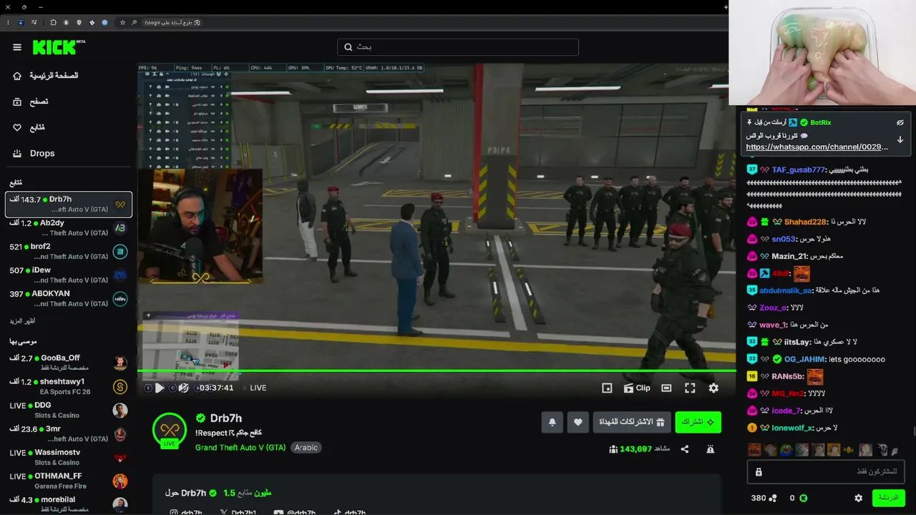Go to Kick home via logo

(x=59, y=47)
